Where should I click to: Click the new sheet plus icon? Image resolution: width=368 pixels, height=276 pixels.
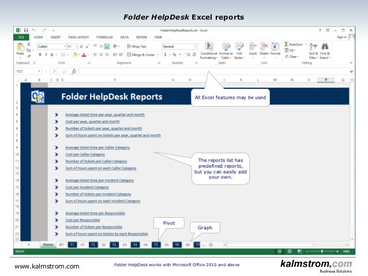click(x=211, y=245)
